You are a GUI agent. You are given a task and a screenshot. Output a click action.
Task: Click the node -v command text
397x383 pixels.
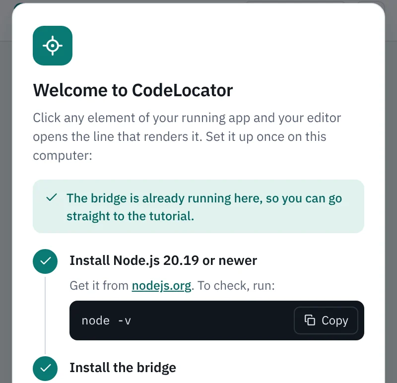tap(106, 320)
